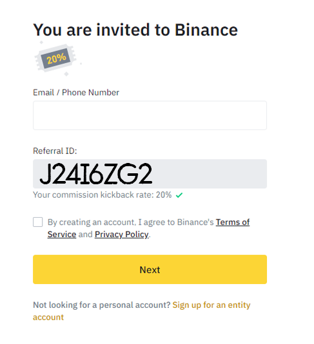Select the Referral ID field containing J24I6ZG2
314x344 pixels.
point(150,173)
